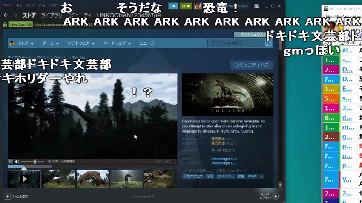This screenshot has width=362, height=203.
Task: Click the Valve Corp [US] certificate badge
Action: pyautogui.click(x=20, y=24)
